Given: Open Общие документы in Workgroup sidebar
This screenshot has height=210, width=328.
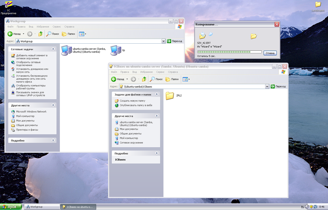Looking at the screenshot, I should [x=27, y=125].
